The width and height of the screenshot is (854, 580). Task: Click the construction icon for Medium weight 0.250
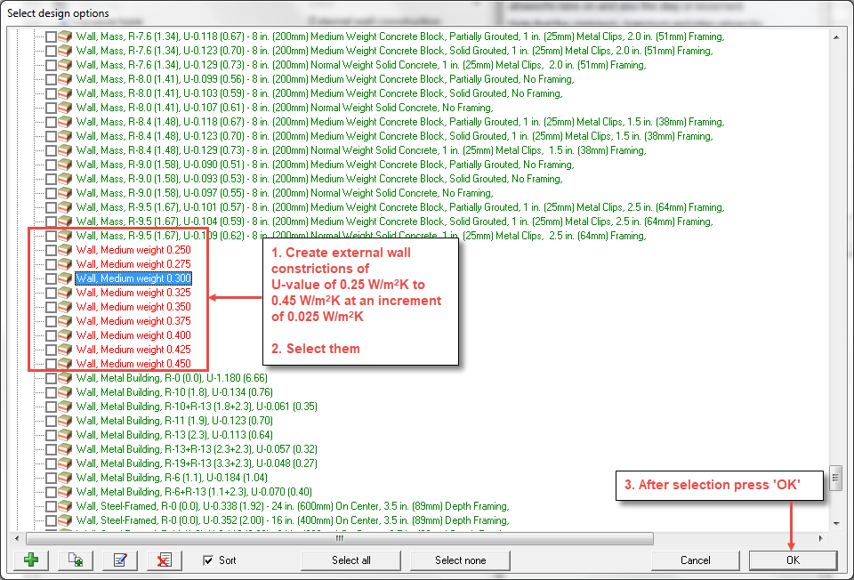coord(65,250)
